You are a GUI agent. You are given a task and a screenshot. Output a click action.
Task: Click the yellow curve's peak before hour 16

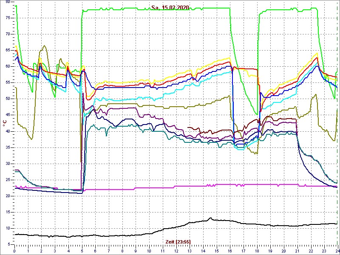(229, 58)
